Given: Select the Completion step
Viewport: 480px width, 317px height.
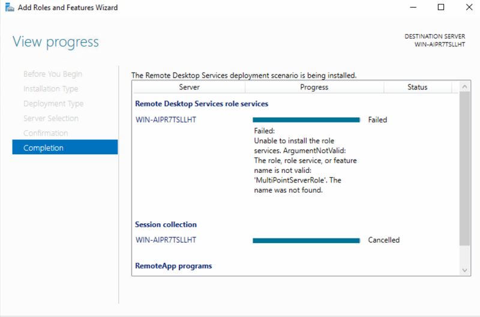Looking at the screenshot, I should (65, 147).
